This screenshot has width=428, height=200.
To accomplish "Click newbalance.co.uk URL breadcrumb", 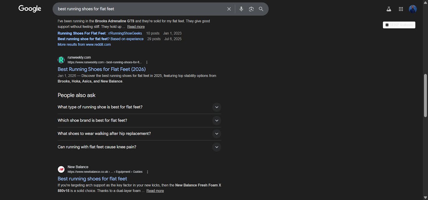I will (x=105, y=172).
